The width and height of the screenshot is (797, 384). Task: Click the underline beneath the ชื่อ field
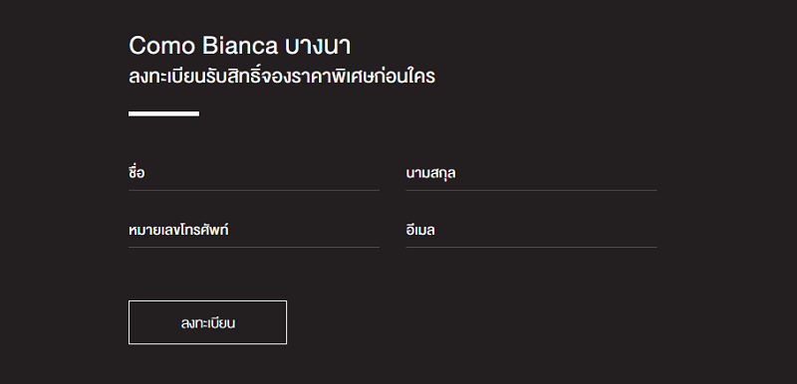click(254, 190)
